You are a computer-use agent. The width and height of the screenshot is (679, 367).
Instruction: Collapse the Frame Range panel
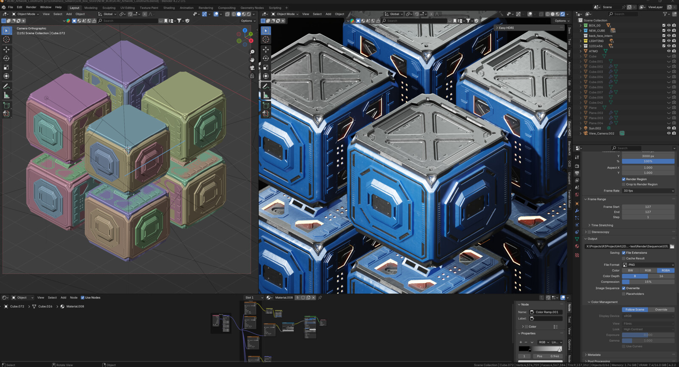(x=586, y=199)
